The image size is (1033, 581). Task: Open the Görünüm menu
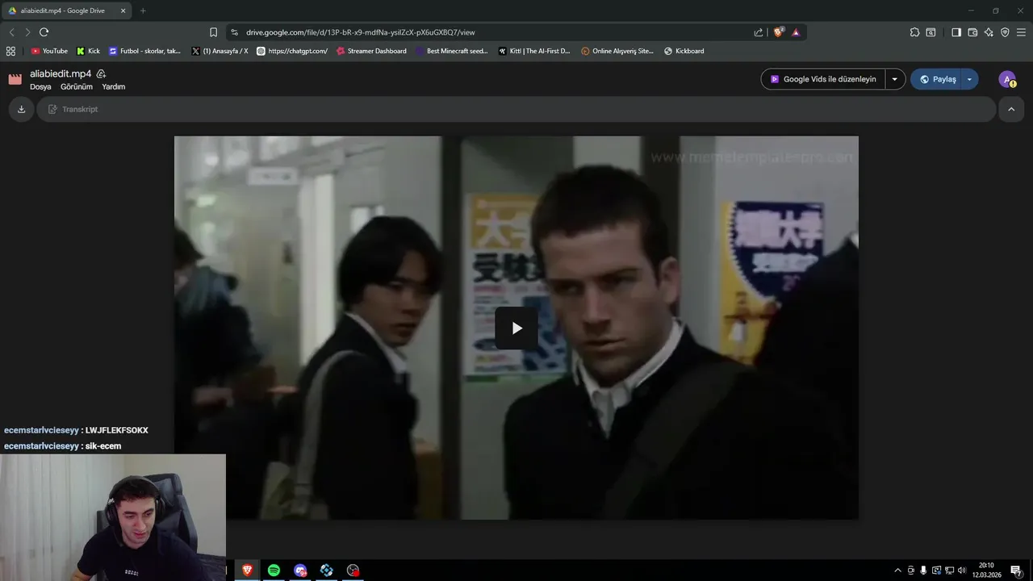(x=77, y=86)
